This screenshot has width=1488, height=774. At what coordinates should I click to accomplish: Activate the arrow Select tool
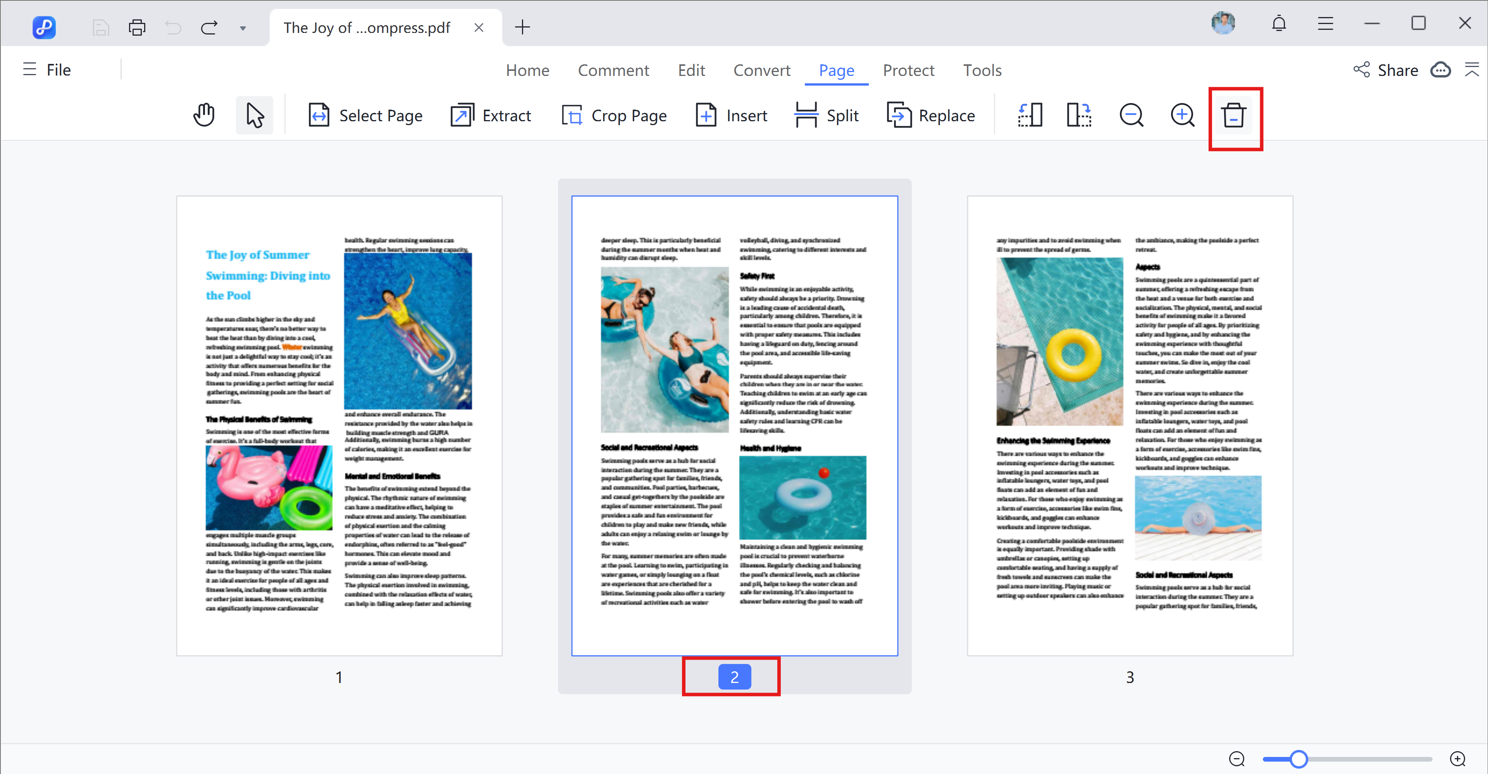[254, 115]
